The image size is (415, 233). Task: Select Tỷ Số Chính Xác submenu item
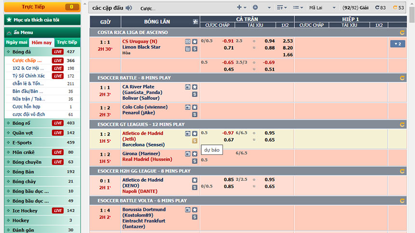(x=28, y=76)
